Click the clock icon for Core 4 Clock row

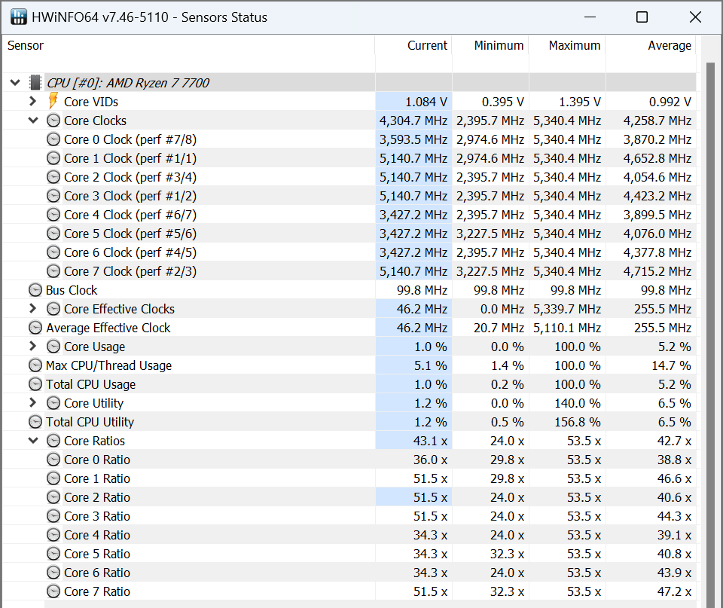coord(53,215)
